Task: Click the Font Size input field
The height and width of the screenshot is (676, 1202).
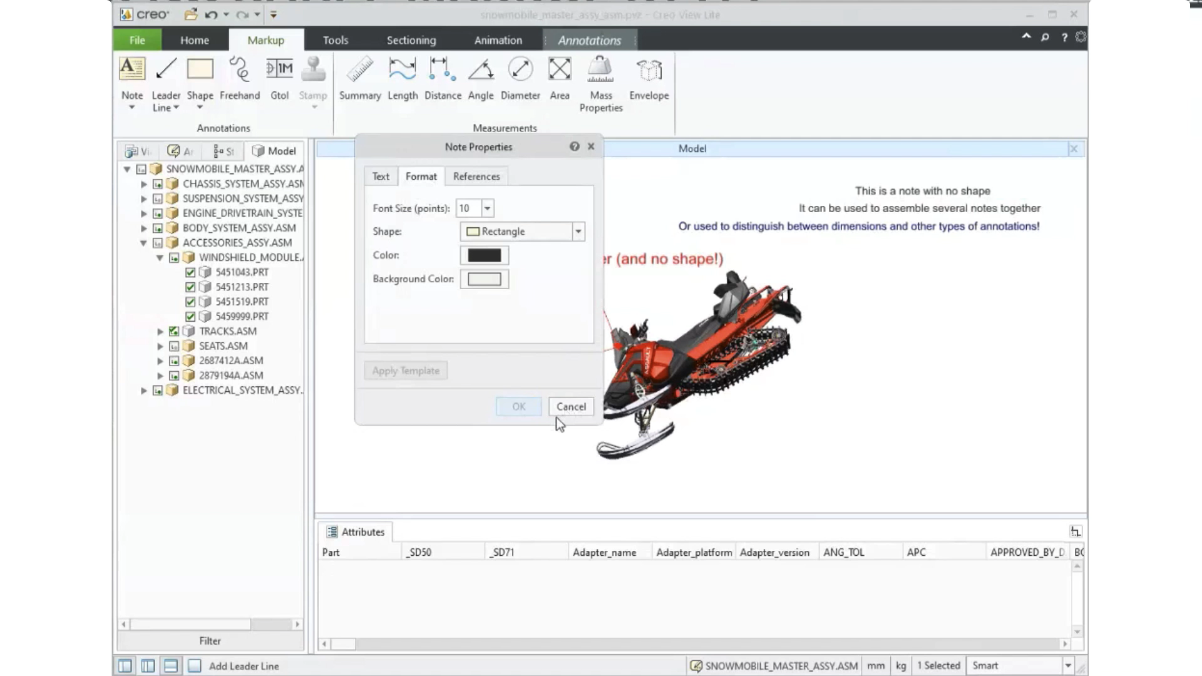Action: tap(468, 208)
